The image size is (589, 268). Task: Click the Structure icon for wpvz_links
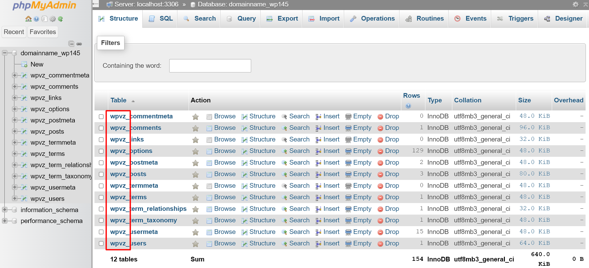(x=245, y=140)
